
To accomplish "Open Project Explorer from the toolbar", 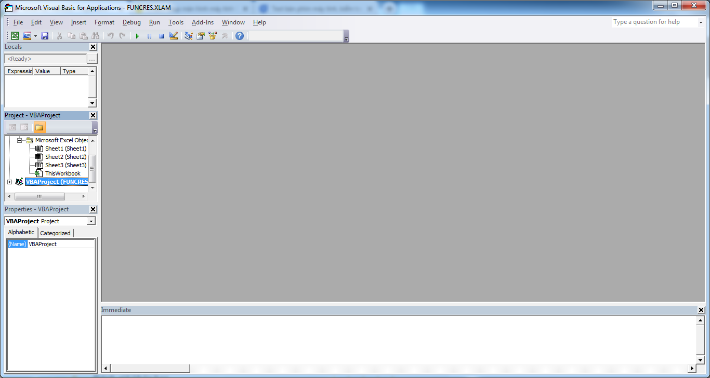I will pyautogui.click(x=189, y=36).
